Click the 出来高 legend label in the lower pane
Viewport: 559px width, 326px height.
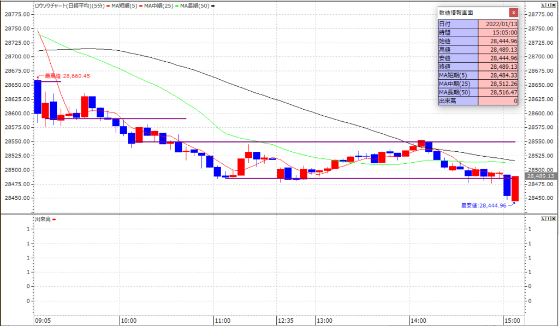pyautogui.click(x=43, y=219)
